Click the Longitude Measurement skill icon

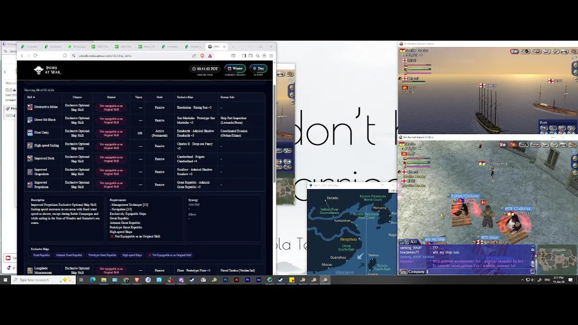coord(30,270)
